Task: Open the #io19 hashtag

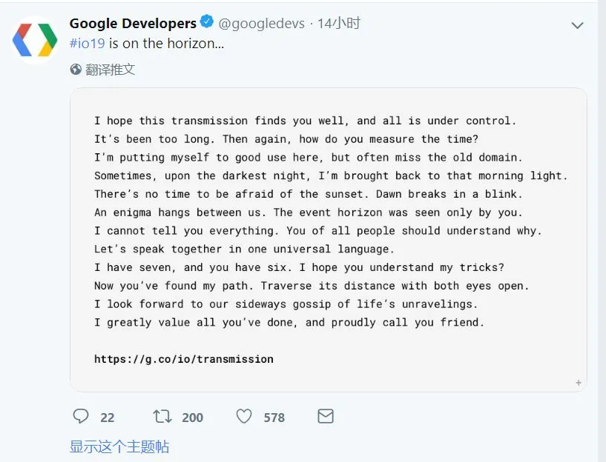Action: click(88, 43)
